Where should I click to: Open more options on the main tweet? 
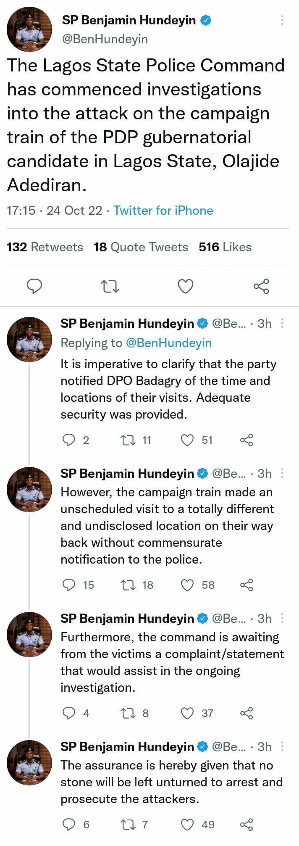coord(282,20)
